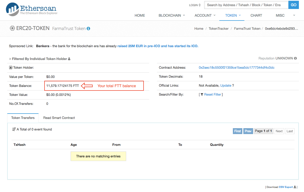Expand the ACCOUNT menu

point(205,15)
